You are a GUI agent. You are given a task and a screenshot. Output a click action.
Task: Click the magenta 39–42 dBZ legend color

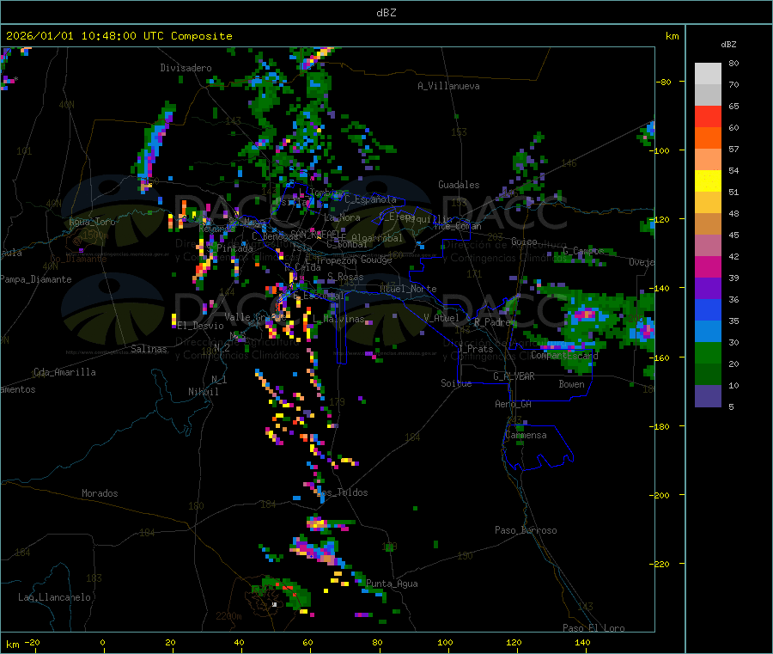(708, 266)
